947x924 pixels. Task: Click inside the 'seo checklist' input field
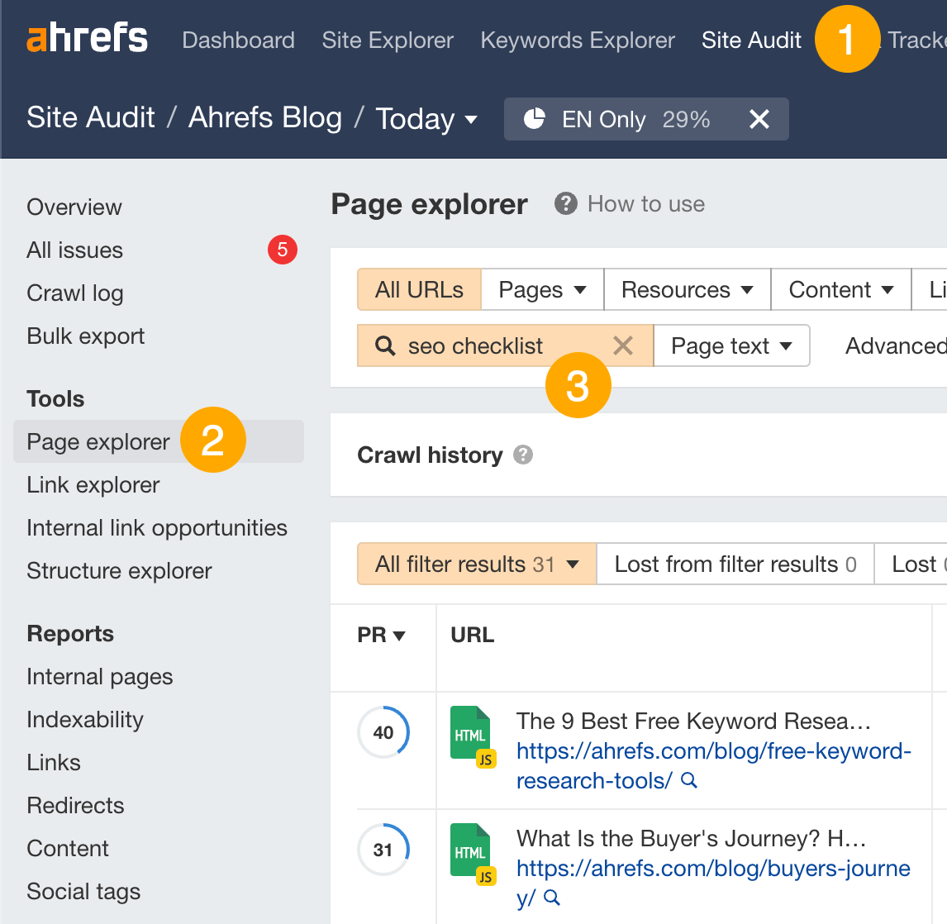[x=479, y=345]
